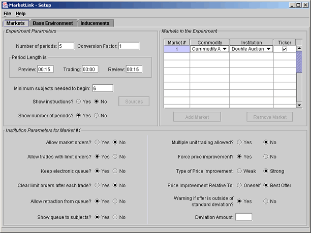Switch to the Inducements tab
This screenshot has width=311, height=233.
(95, 23)
